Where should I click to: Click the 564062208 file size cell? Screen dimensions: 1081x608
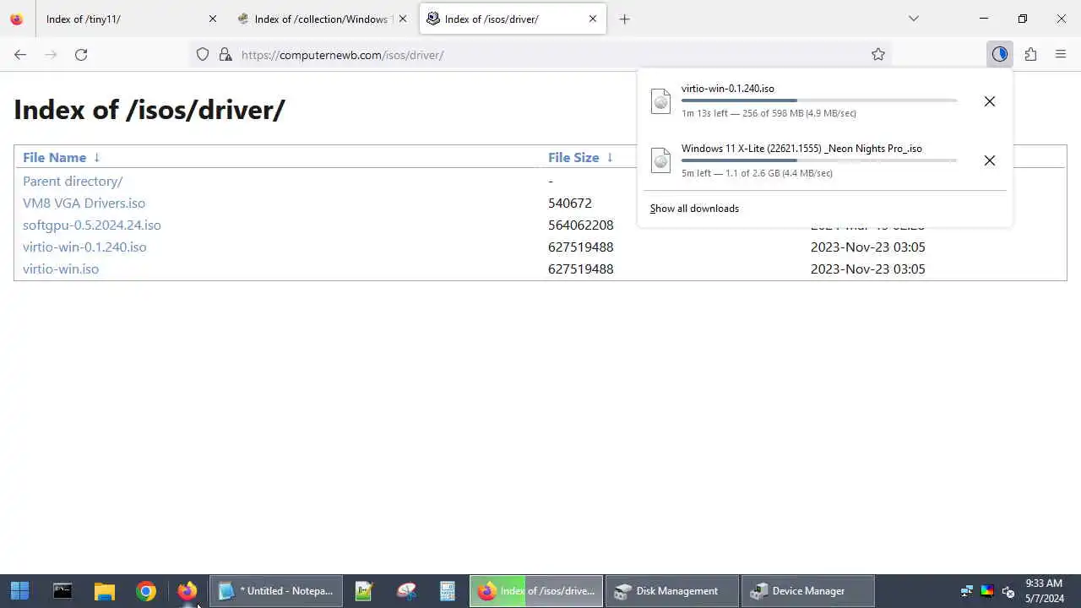point(581,225)
